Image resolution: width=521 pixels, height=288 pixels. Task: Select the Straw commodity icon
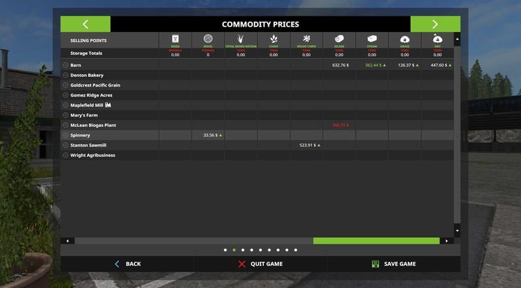coord(372,39)
